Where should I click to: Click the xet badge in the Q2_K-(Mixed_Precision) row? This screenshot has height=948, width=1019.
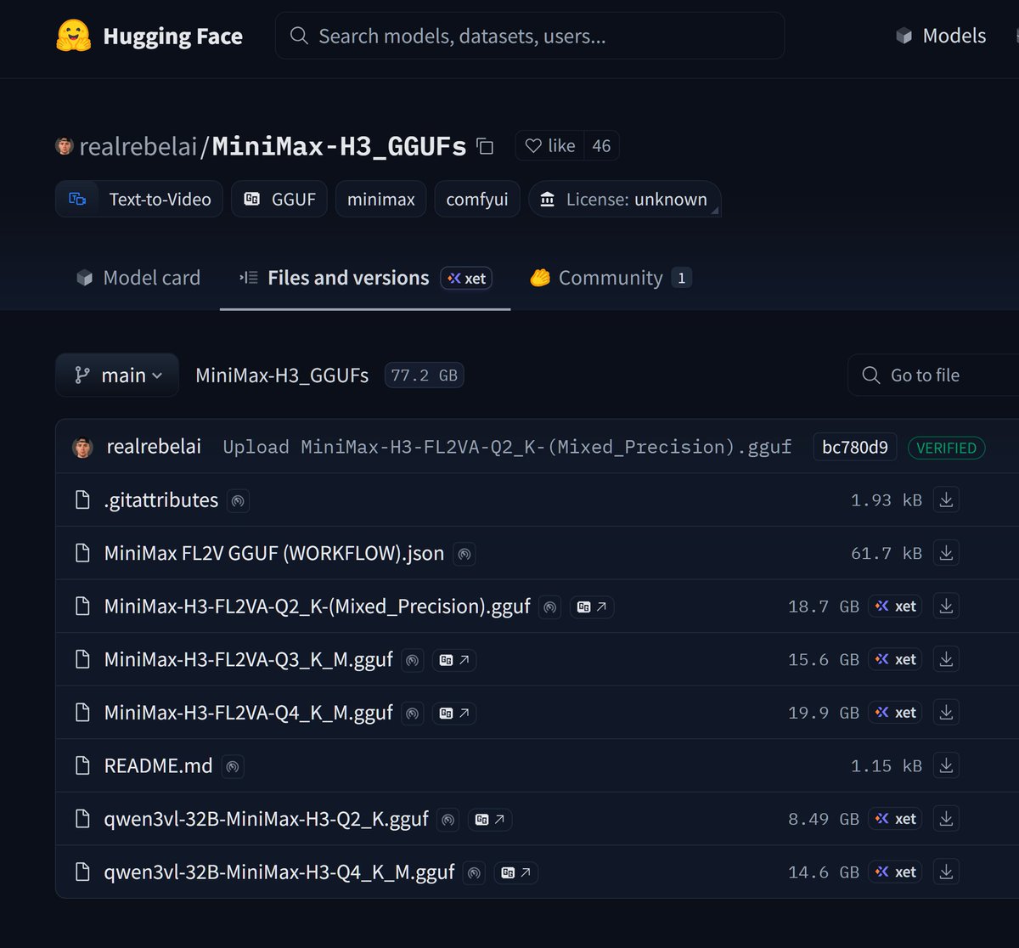coord(895,607)
